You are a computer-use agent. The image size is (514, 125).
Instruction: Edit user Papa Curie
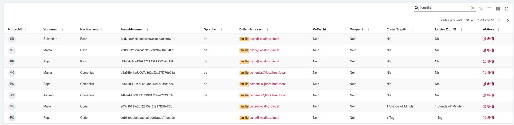484,118
